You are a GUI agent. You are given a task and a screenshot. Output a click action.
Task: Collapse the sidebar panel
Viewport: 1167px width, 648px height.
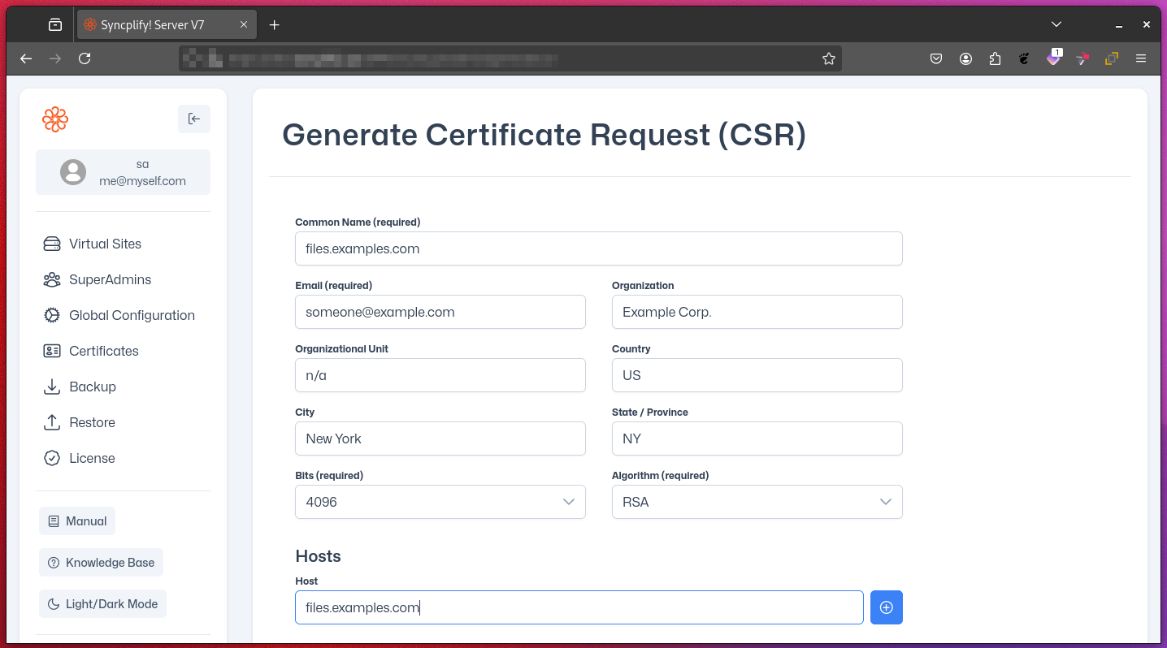pos(194,119)
